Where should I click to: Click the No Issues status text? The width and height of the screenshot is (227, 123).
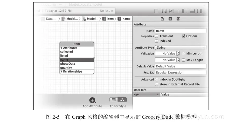107,11
